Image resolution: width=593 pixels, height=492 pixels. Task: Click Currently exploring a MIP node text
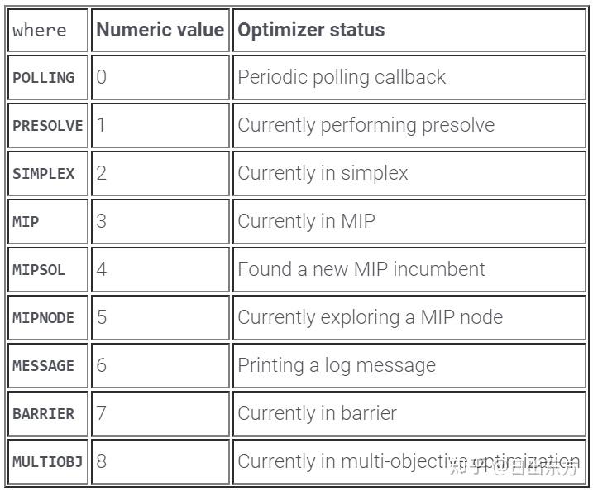point(371,317)
